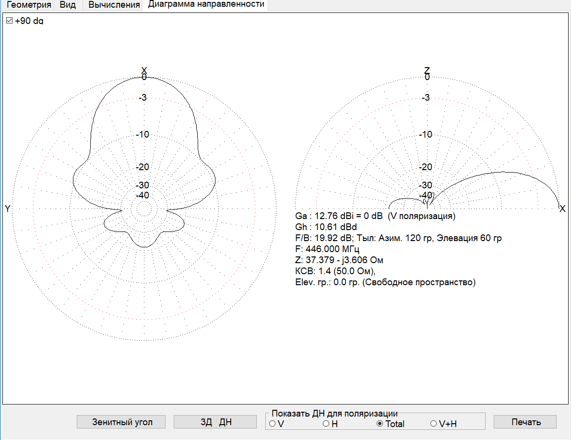Click the -20 ring label on elevation plot
The image size is (571, 440).
coord(425,167)
